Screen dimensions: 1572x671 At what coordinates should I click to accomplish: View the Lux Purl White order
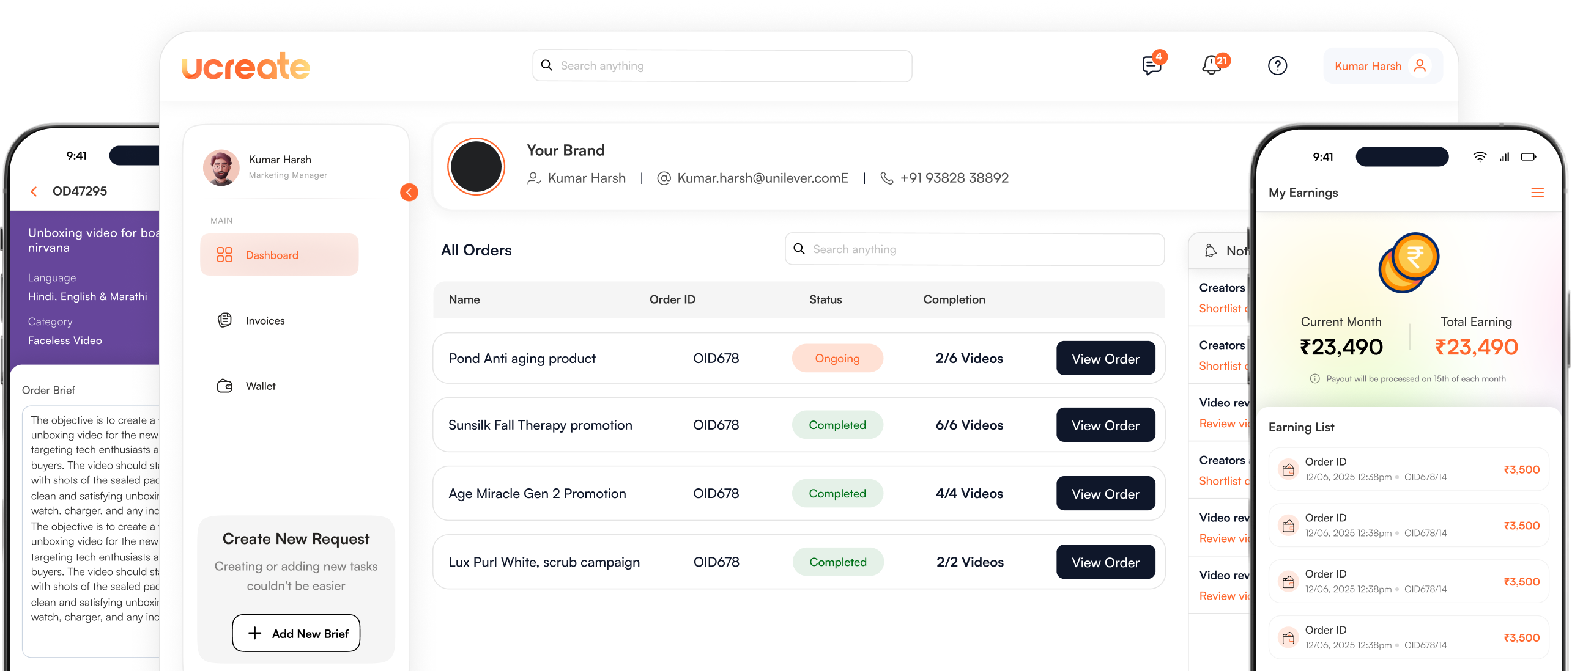(1105, 562)
